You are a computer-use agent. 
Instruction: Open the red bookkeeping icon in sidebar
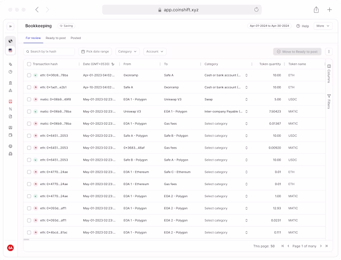coord(10,102)
